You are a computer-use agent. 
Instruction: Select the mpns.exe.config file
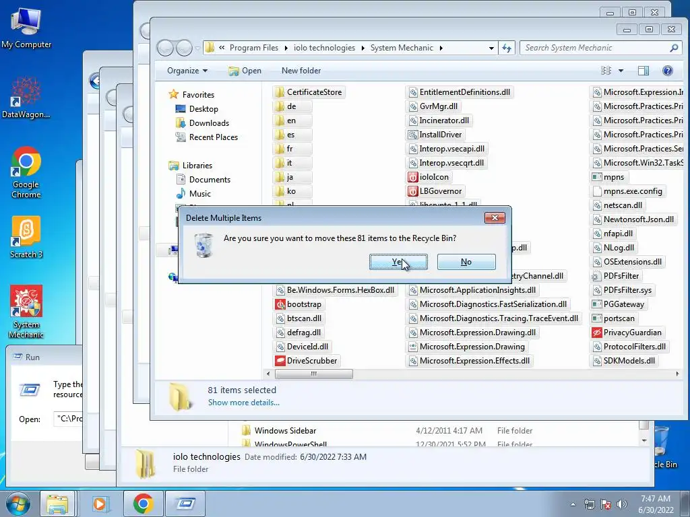[x=627, y=191]
